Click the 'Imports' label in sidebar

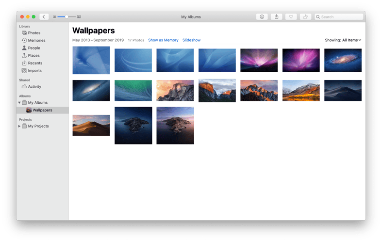click(x=34, y=71)
